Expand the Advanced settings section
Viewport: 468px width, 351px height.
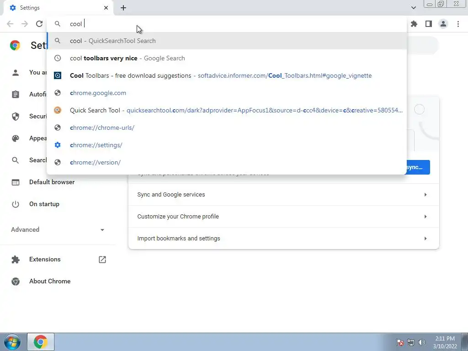[x=58, y=229]
